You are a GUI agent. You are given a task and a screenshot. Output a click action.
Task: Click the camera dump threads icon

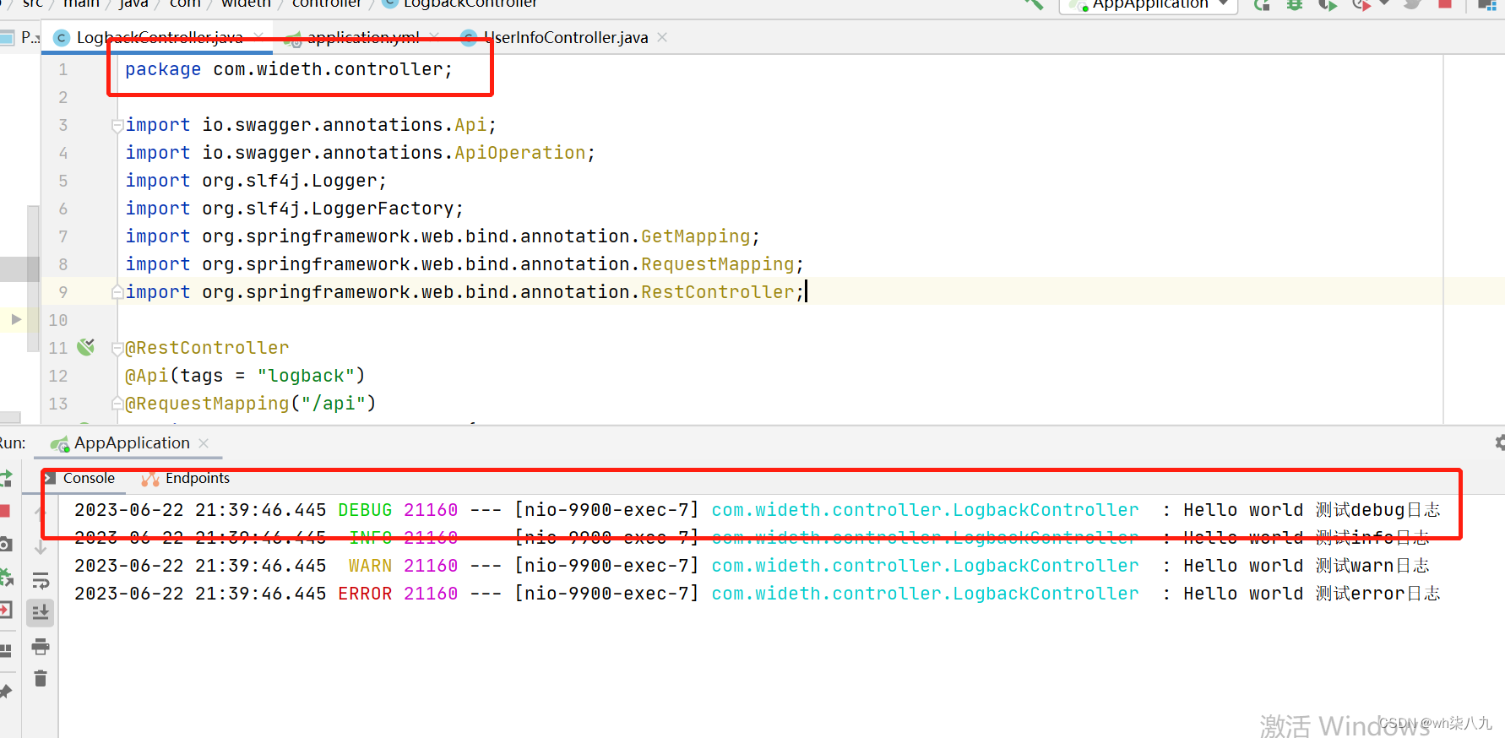(5, 545)
